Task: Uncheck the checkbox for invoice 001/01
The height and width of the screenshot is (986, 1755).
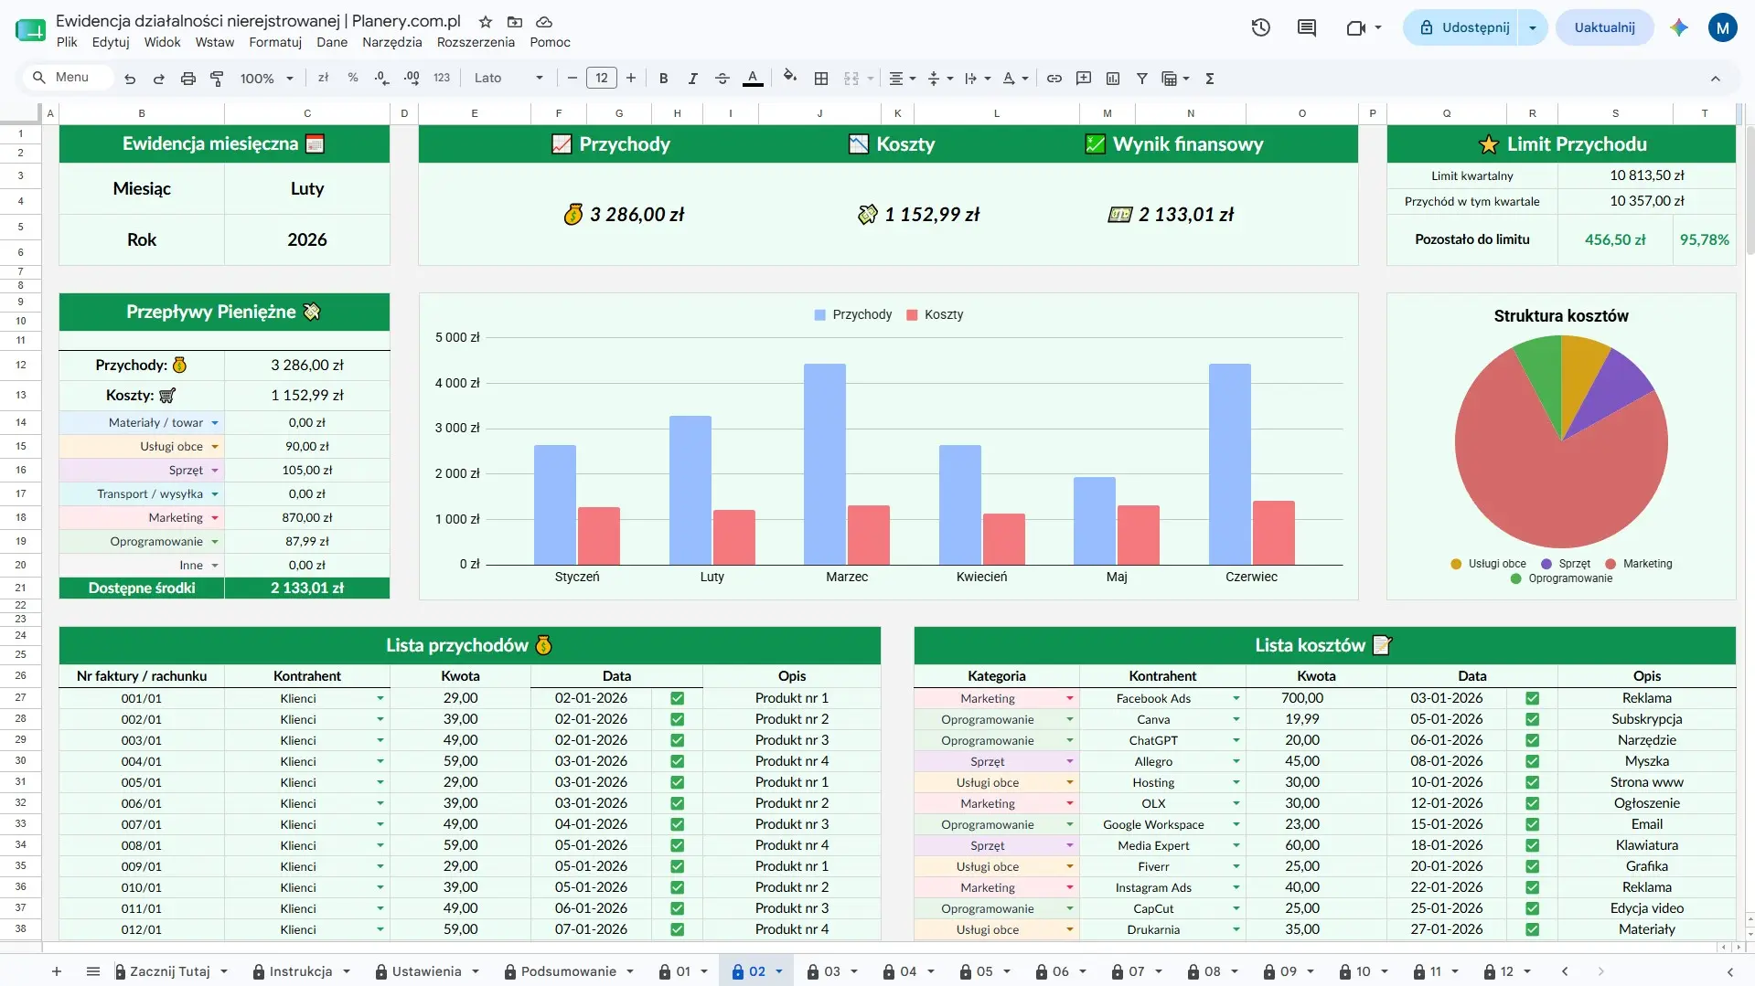Action: tap(678, 698)
